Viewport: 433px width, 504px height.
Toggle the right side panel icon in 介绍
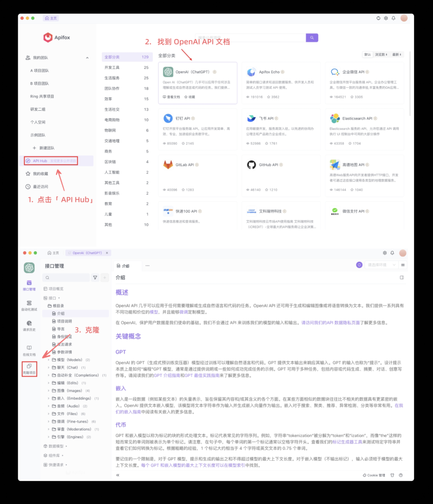click(402, 277)
